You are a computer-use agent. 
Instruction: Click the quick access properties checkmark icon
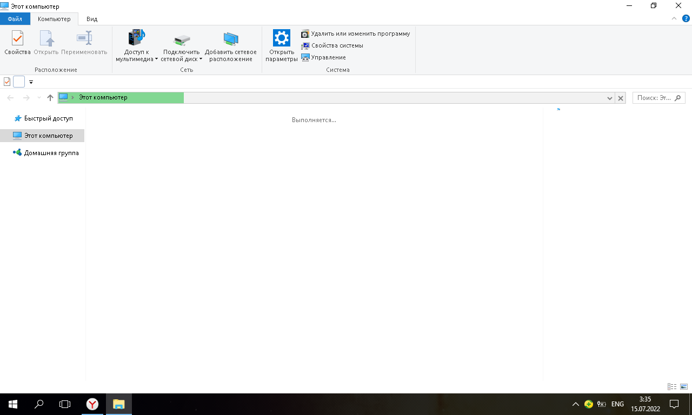tap(7, 82)
